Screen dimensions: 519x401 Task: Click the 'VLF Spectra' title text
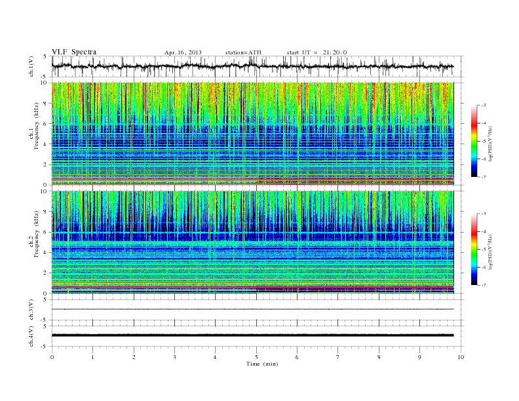click(74, 52)
